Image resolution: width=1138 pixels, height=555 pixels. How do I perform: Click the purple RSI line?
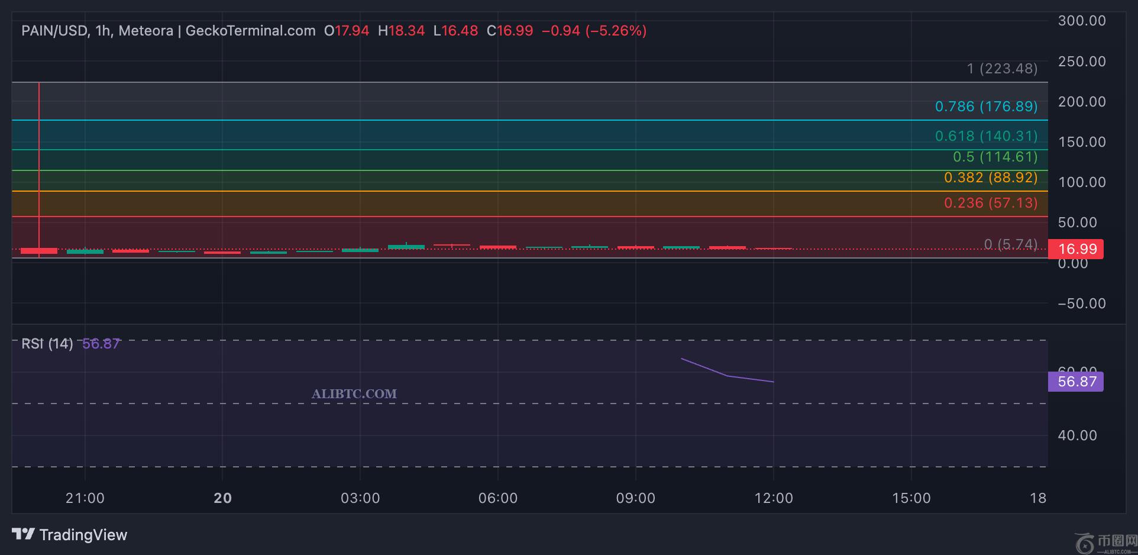click(727, 376)
